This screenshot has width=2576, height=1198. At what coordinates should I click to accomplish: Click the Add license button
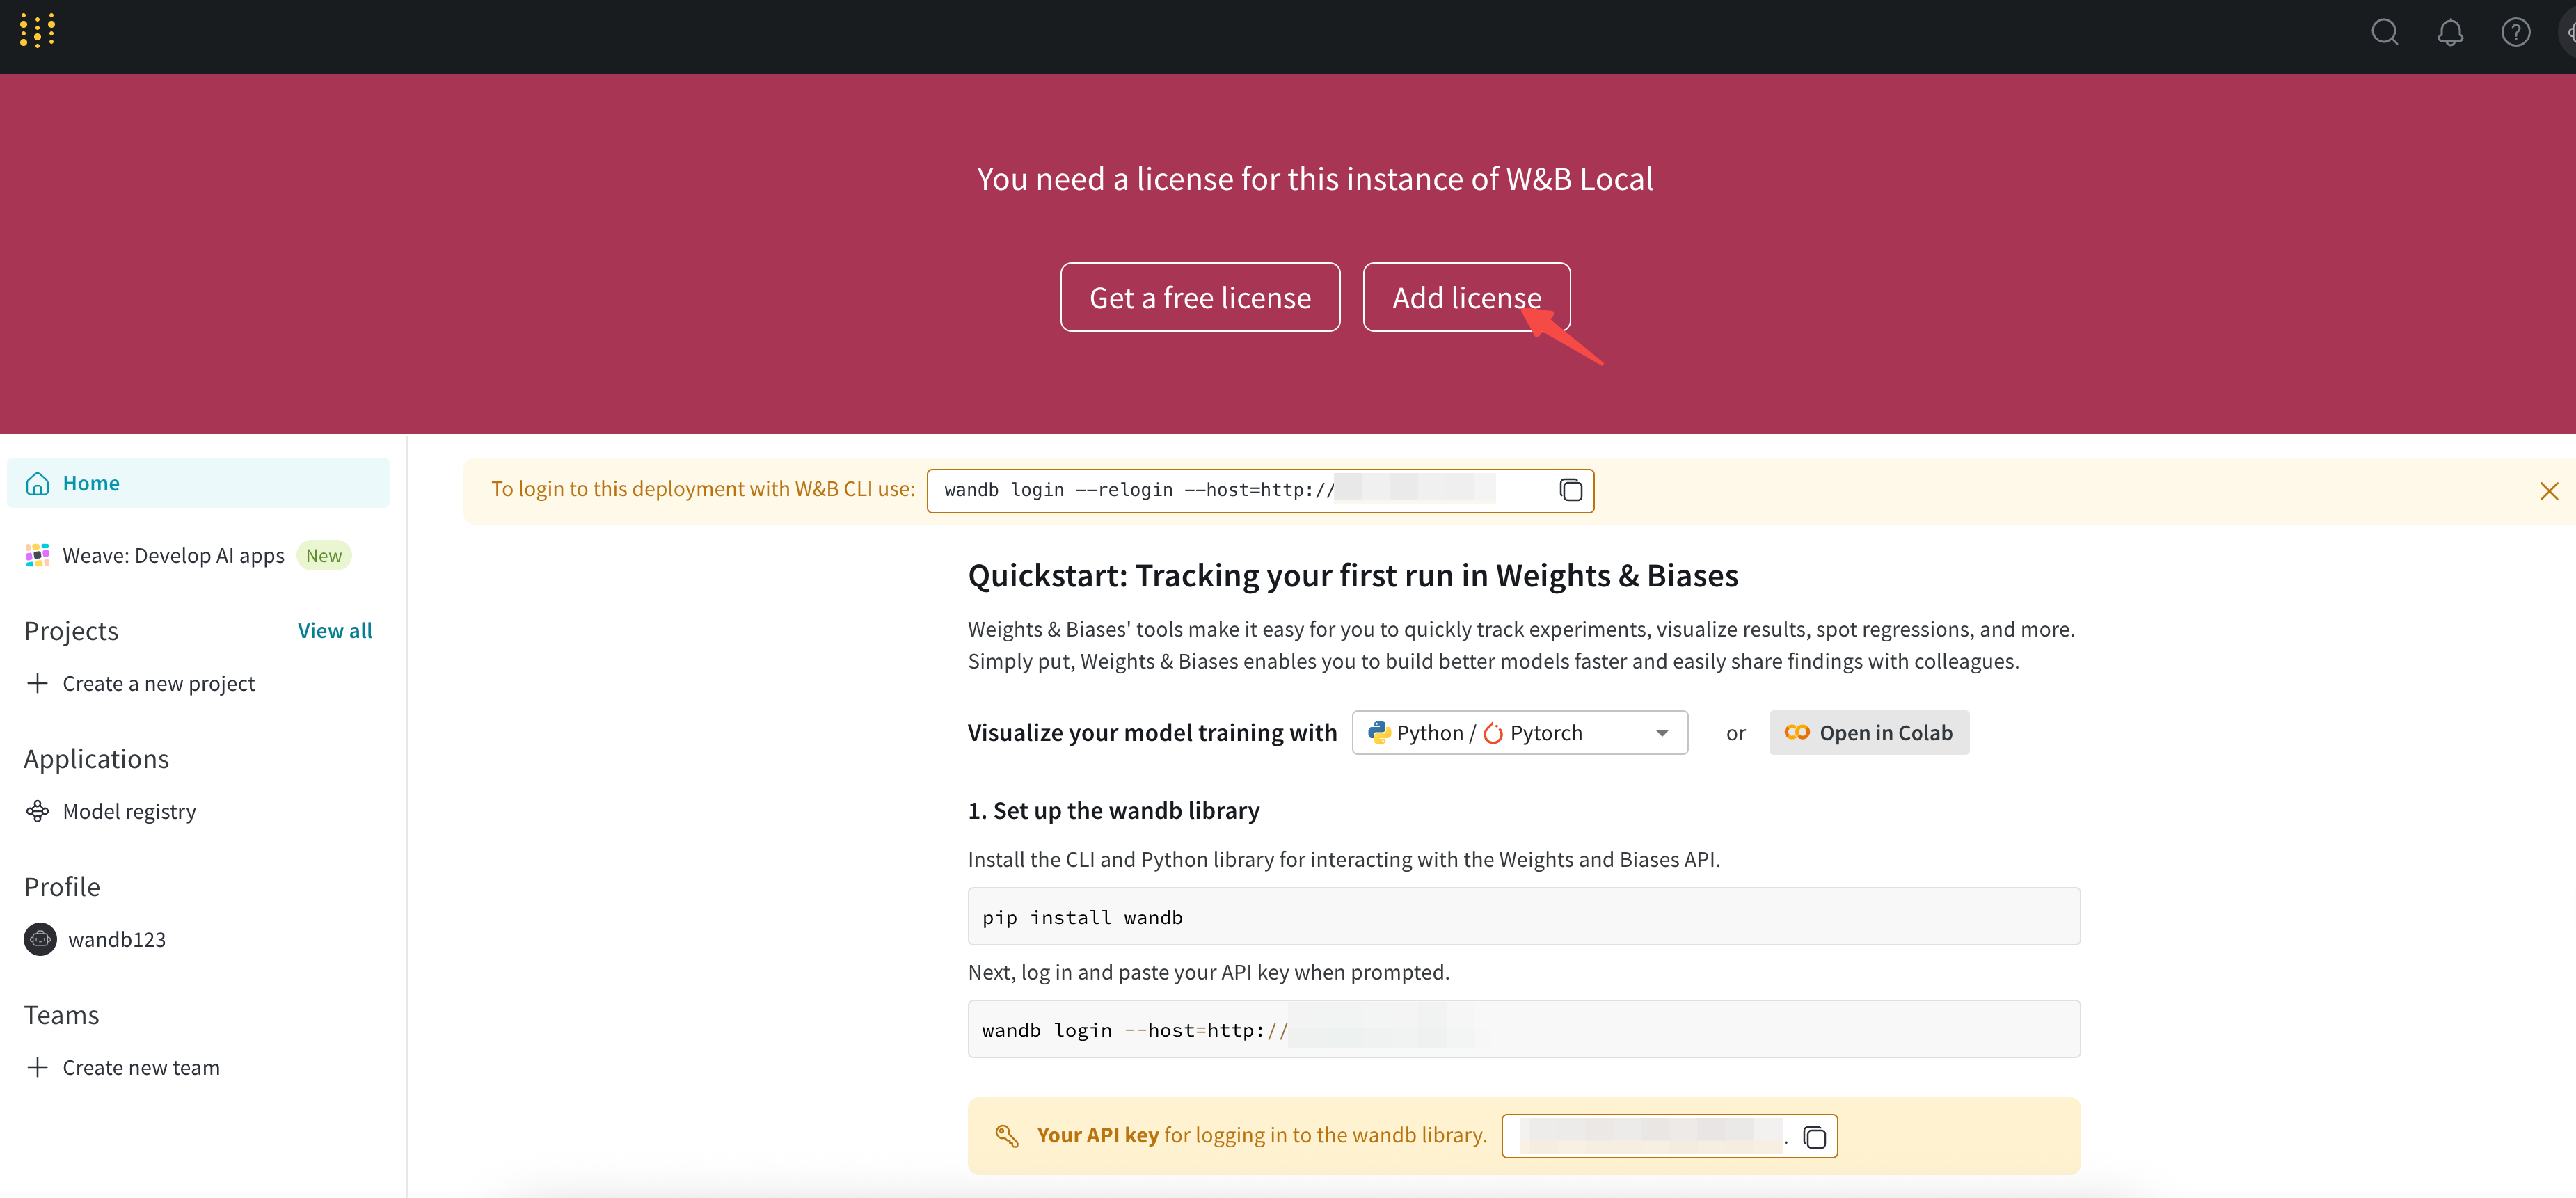(x=1465, y=297)
